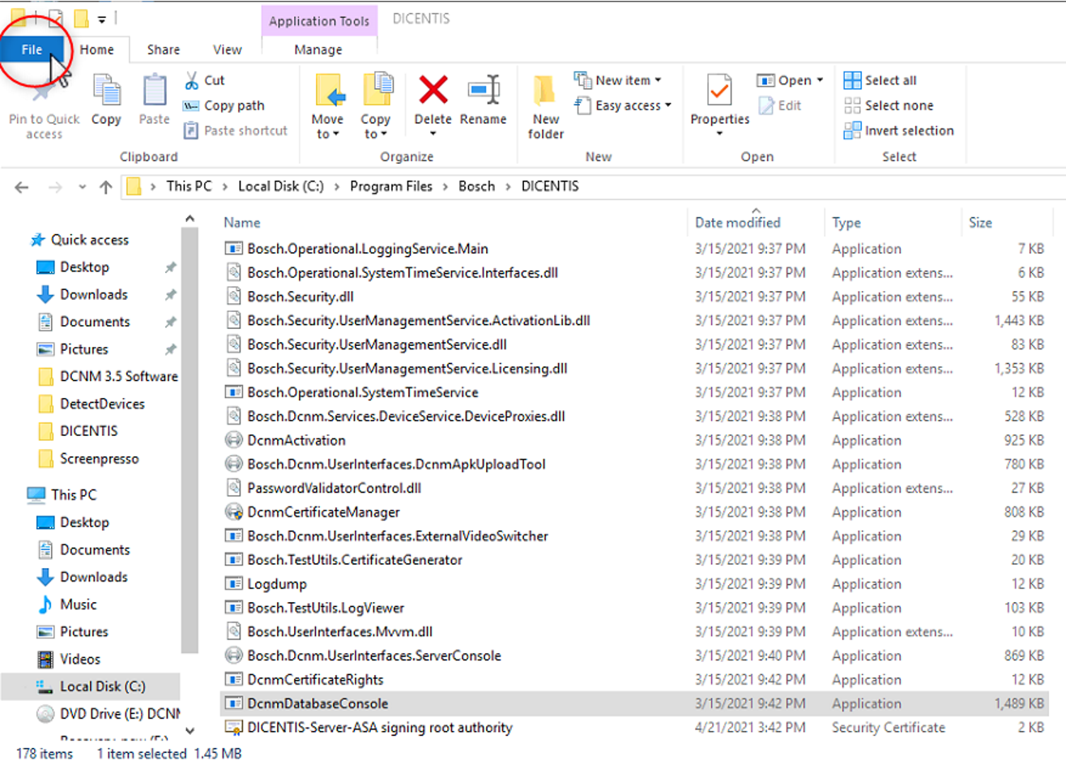Select pinned Desktop under Quick access
The image size is (1066, 765).
[x=84, y=267]
